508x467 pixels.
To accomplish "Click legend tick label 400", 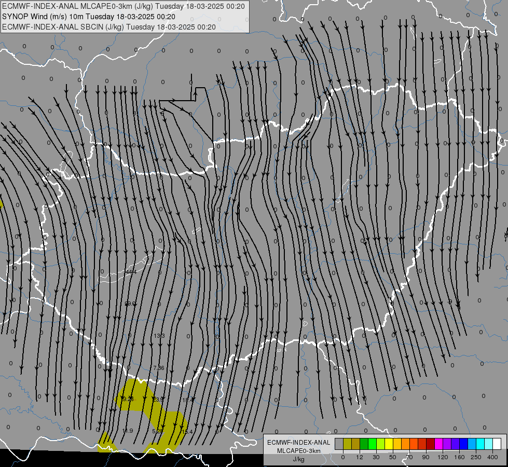I will [x=492, y=457].
